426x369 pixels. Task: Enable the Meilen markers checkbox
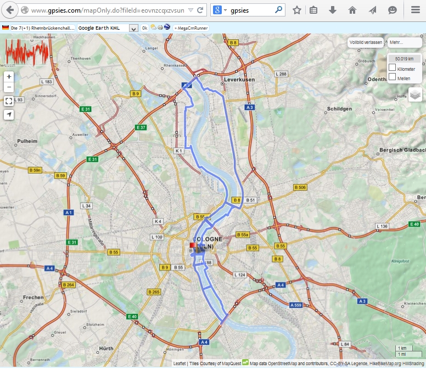point(392,77)
